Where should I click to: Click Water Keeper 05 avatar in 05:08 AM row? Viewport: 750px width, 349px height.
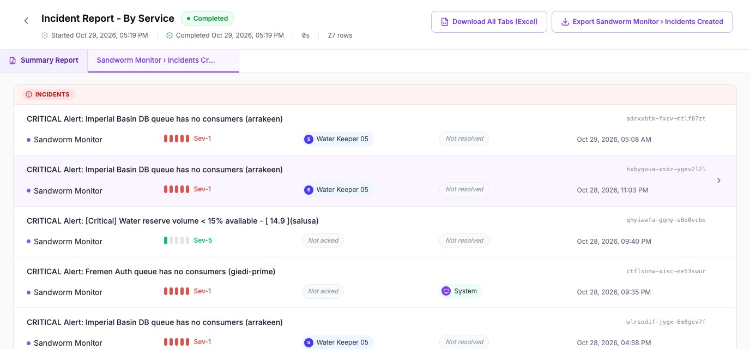pos(309,139)
